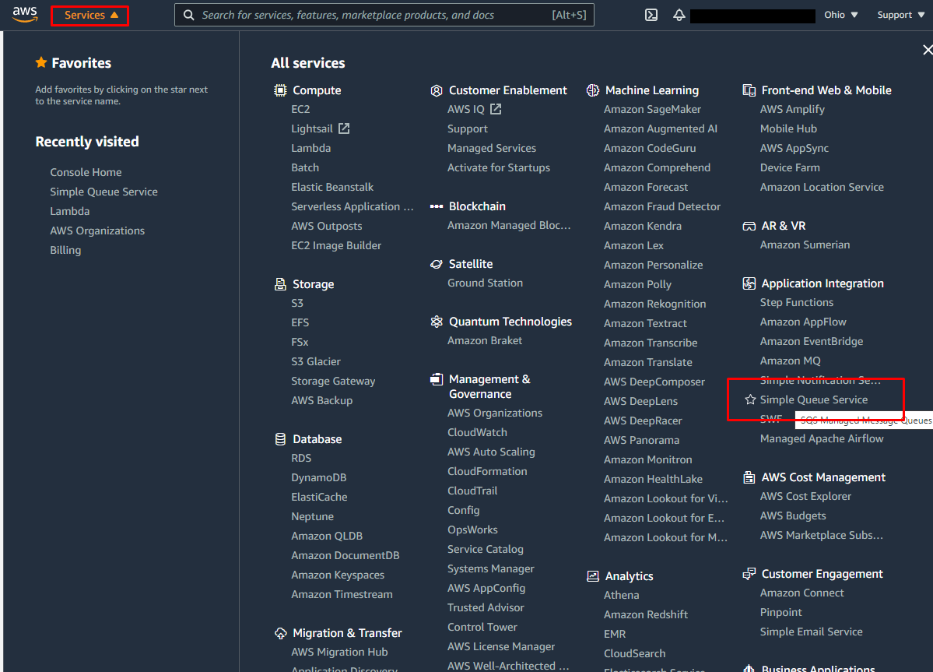The height and width of the screenshot is (672, 933).
Task: Open Billing from Recently visited
Action: pyautogui.click(x=65, y=250)
